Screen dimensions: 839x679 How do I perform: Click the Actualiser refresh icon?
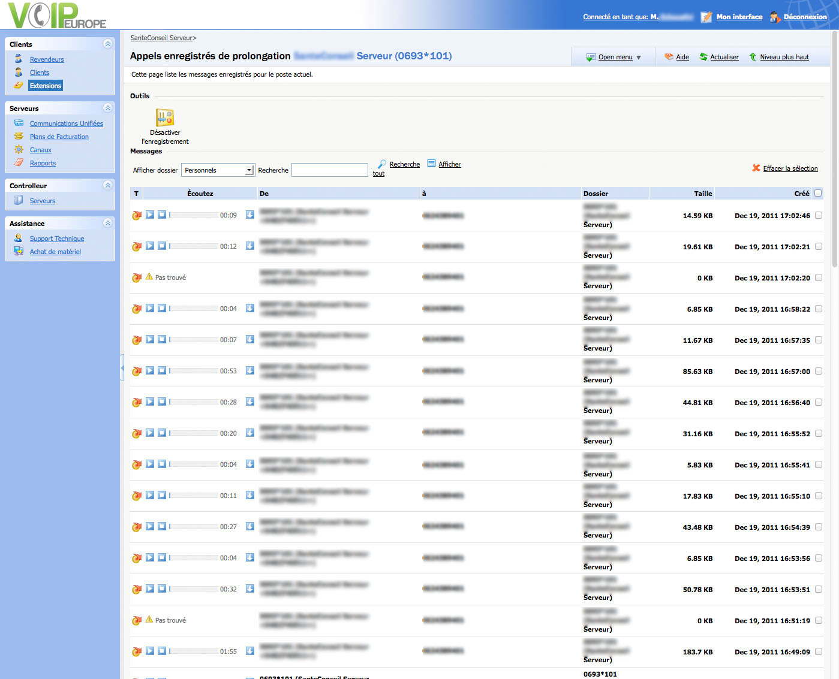703,57
